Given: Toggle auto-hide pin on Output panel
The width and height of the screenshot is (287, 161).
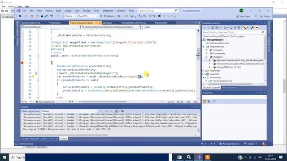Looking at the screenshot, I should point(195,107).
